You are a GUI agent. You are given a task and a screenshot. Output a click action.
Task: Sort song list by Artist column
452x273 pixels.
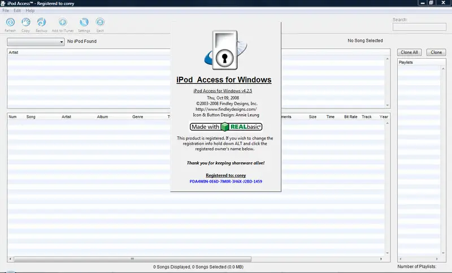coord(66,117)
